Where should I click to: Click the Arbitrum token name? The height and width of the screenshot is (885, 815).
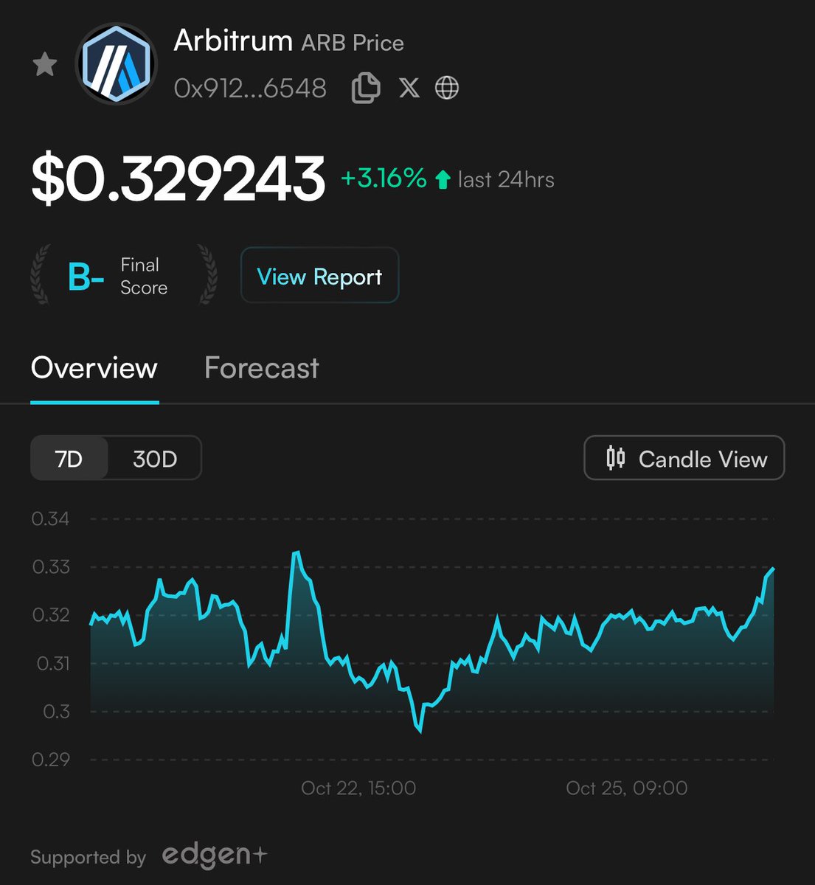point(233,41)
